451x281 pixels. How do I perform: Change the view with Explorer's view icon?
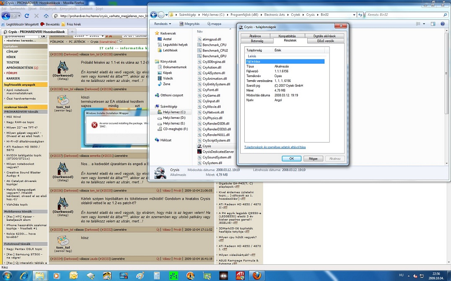coord(418,24)
